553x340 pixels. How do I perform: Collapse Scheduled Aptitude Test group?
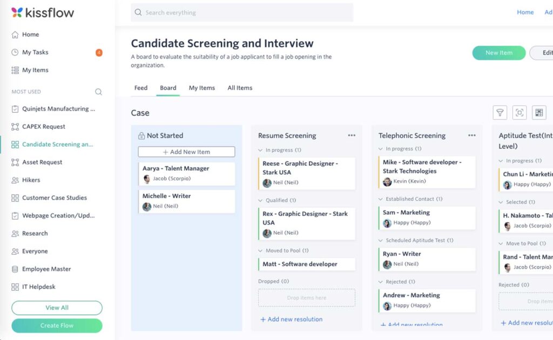382,240
